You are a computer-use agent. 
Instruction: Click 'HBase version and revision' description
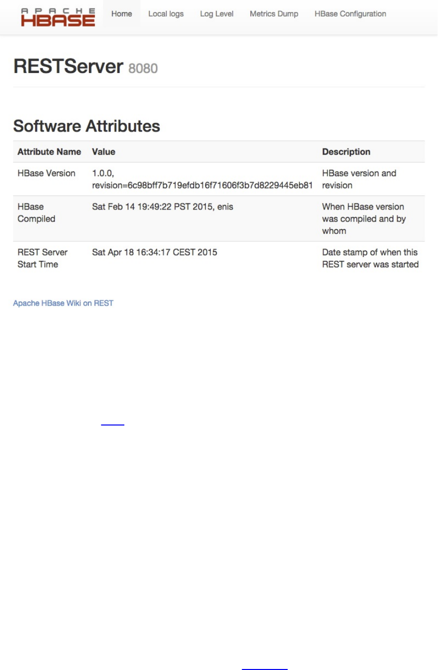tap(359, 179)
